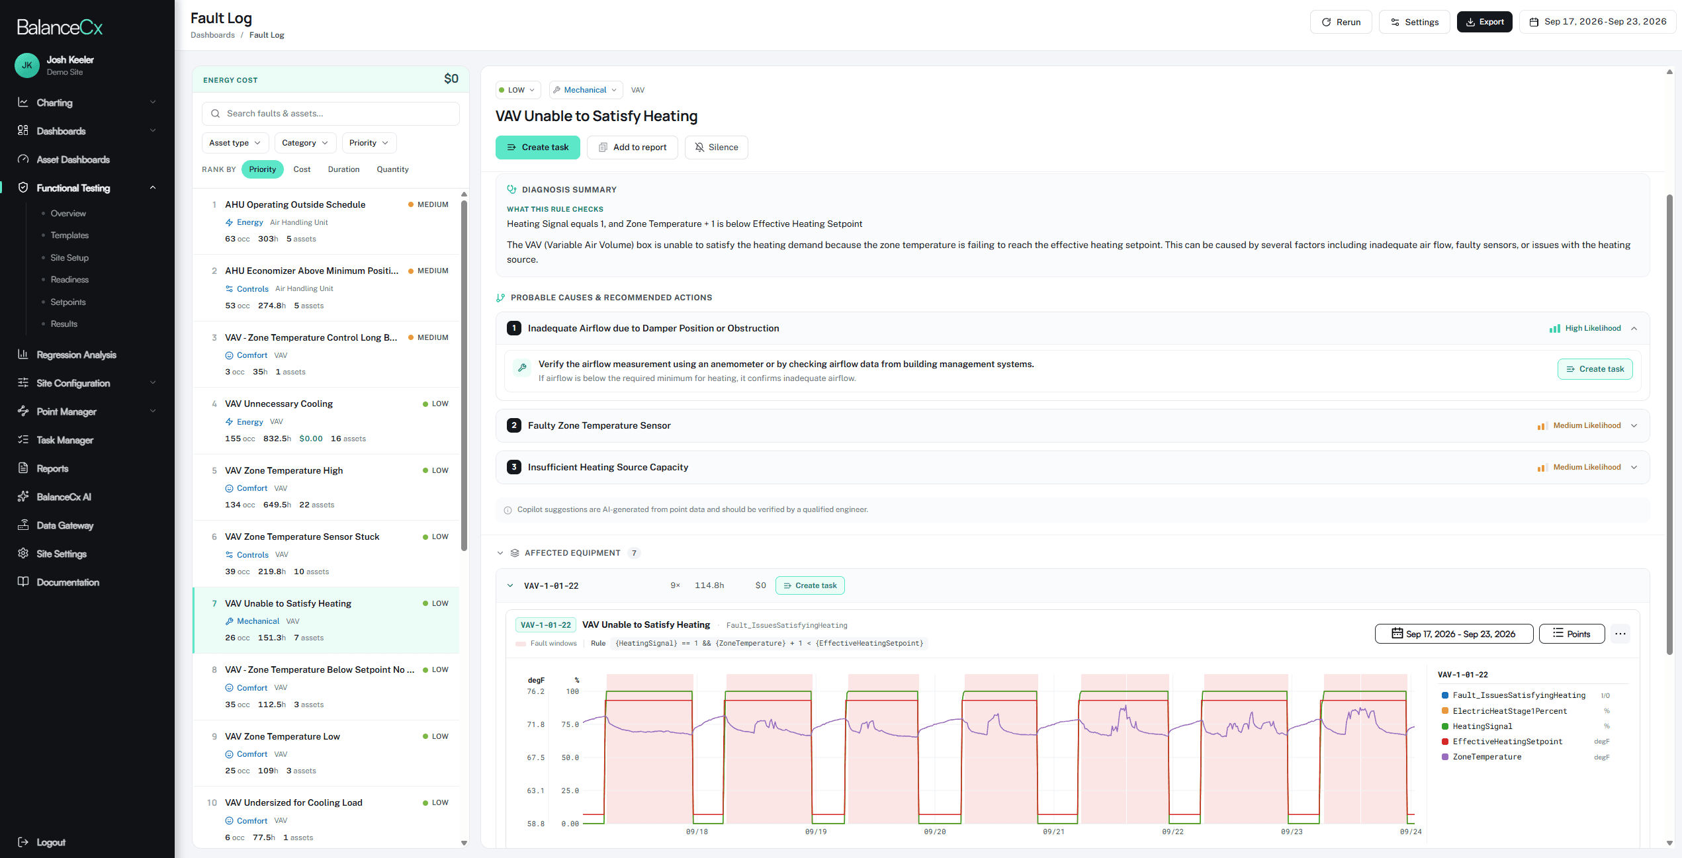1682x858 pixels.
Task: Click the Task Manager checklist icon
Action: click(x=23, y=440)
